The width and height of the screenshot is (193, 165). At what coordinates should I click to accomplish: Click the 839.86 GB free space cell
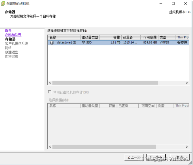tap(150, 43)
